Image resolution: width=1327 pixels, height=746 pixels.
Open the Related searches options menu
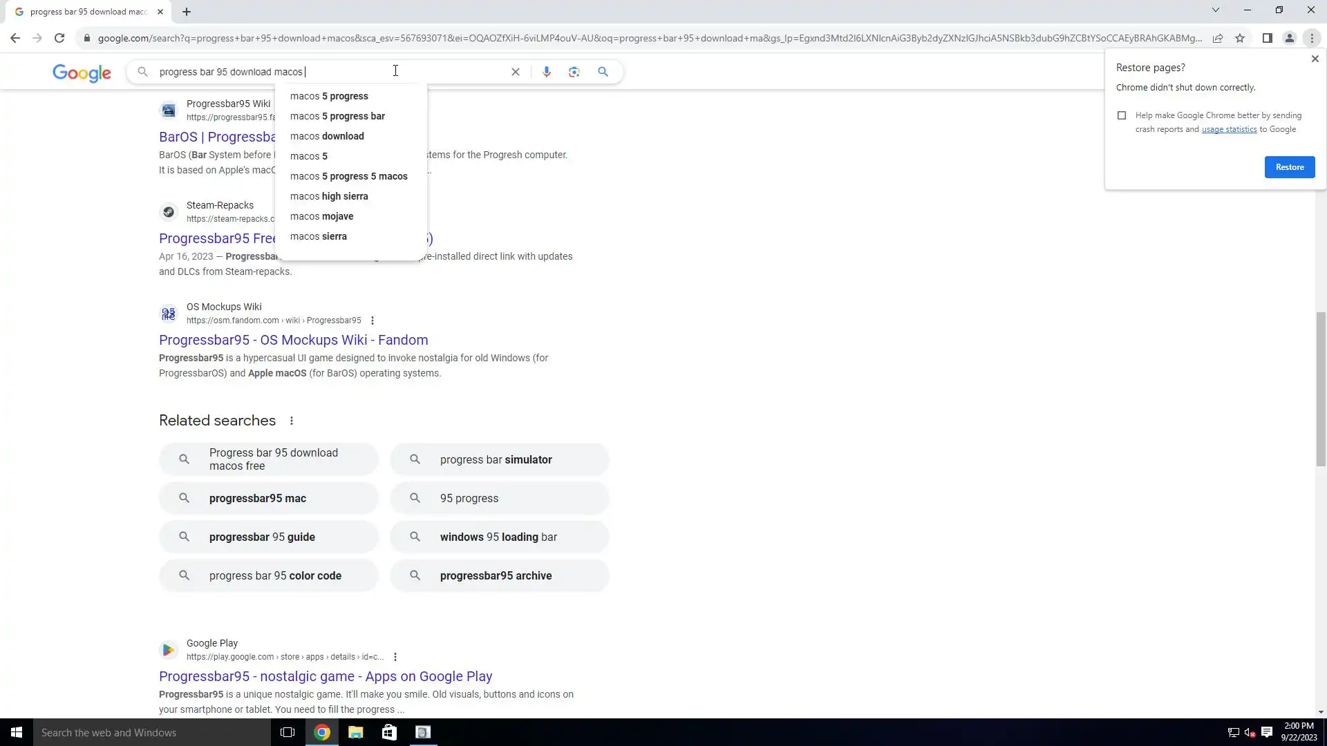292,421
